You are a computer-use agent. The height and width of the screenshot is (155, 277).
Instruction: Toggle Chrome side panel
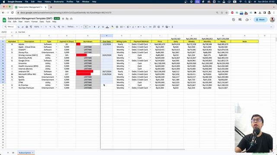[x=264, y=12]
